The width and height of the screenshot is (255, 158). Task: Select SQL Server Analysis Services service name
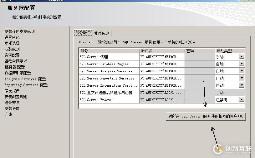[x=109, y=71]
